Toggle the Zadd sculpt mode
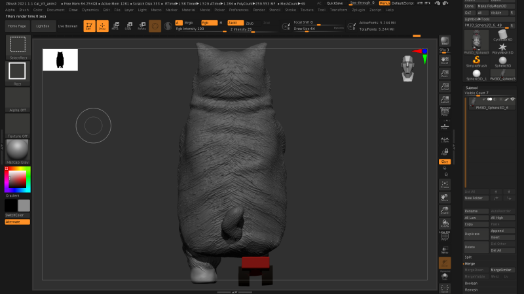Screen dimensions: 524x294 (x=234, y=22)
